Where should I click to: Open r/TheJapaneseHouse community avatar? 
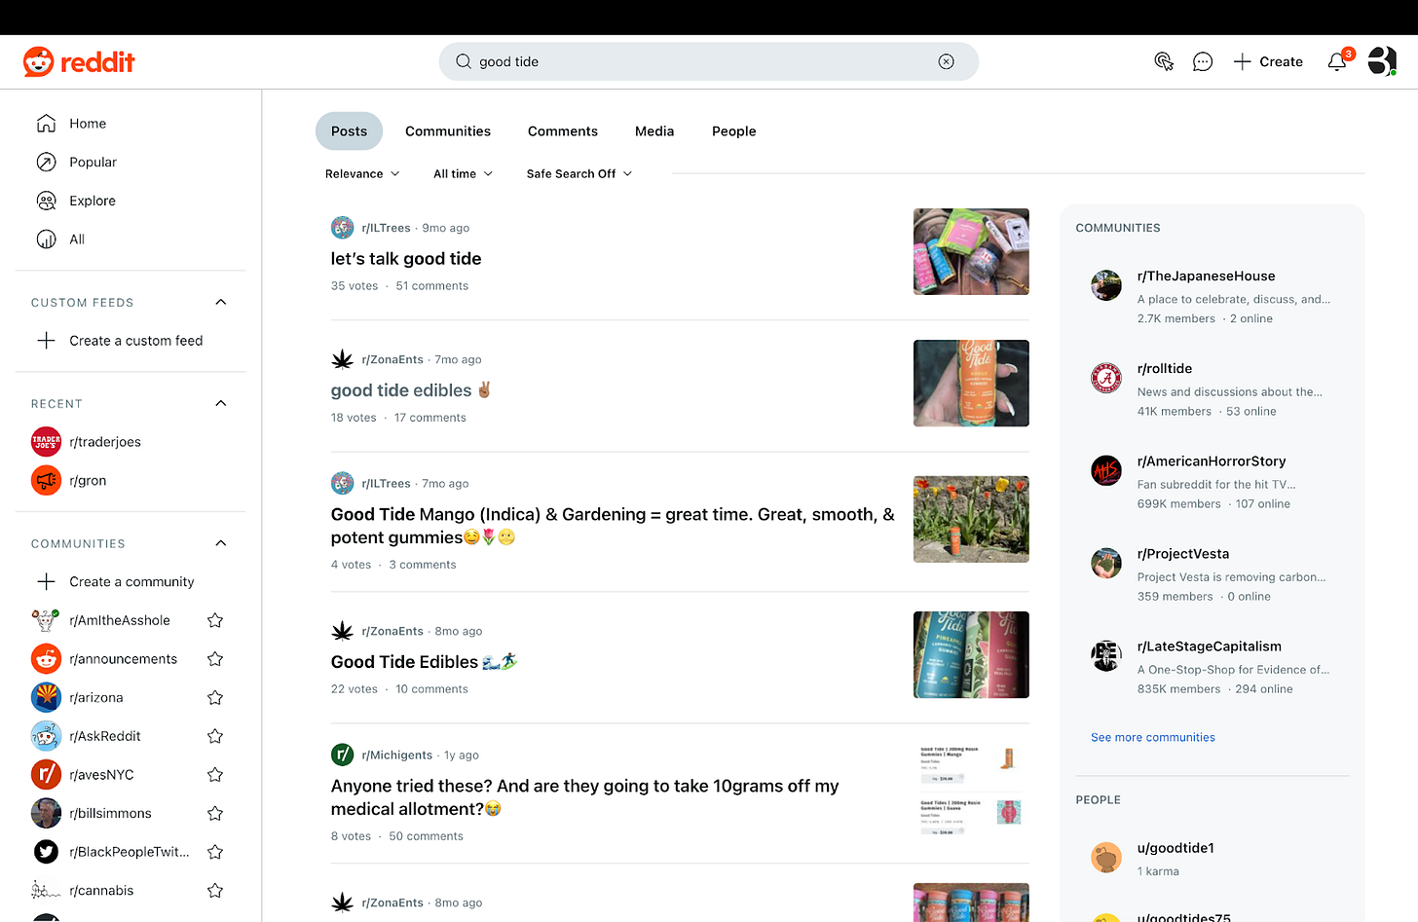pos(1106,285)
